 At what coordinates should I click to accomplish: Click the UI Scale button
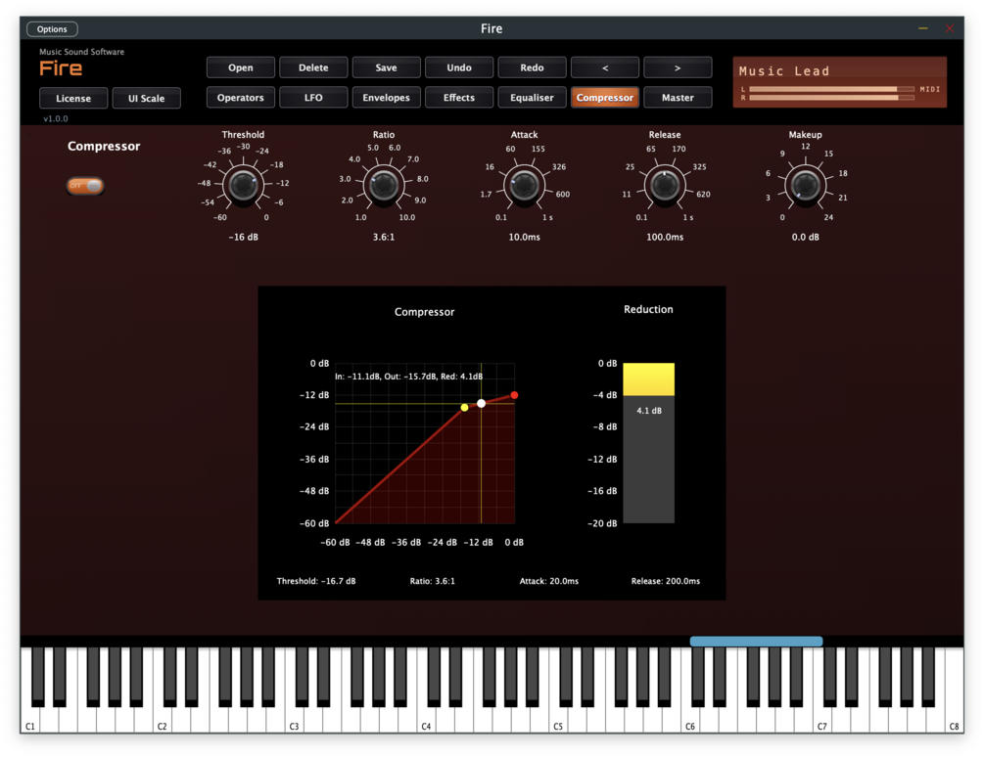coord(146,99)
